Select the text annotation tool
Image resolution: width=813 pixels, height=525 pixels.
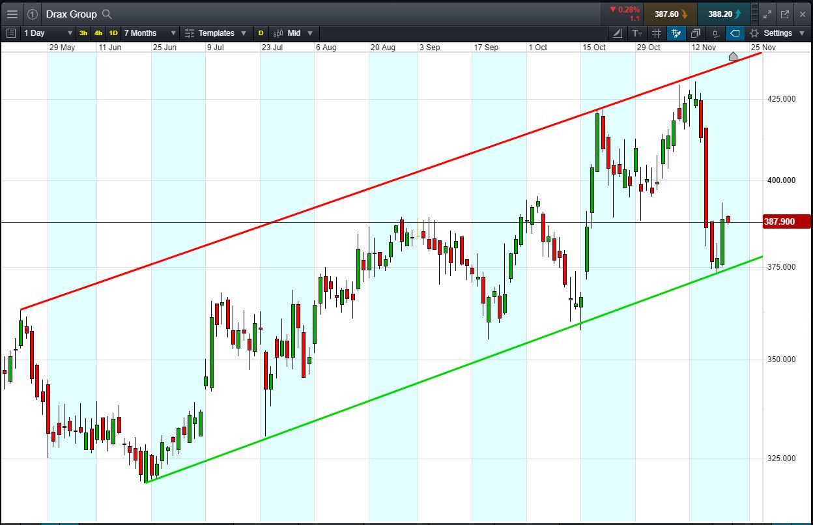(x=637, y=33)
